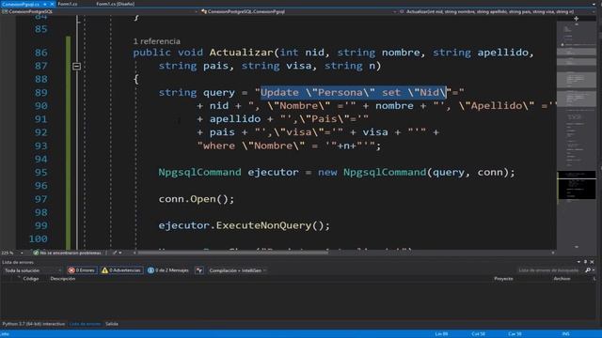
Task: Open the ConexionPostgreSQL project dropdown
Action: point(100,11)
